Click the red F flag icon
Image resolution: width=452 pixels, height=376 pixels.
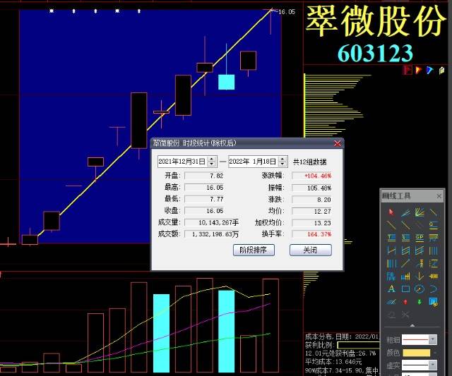[408, 70]
